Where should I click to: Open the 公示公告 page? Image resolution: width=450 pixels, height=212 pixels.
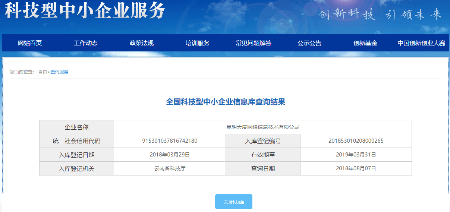(x=309, y=43)
